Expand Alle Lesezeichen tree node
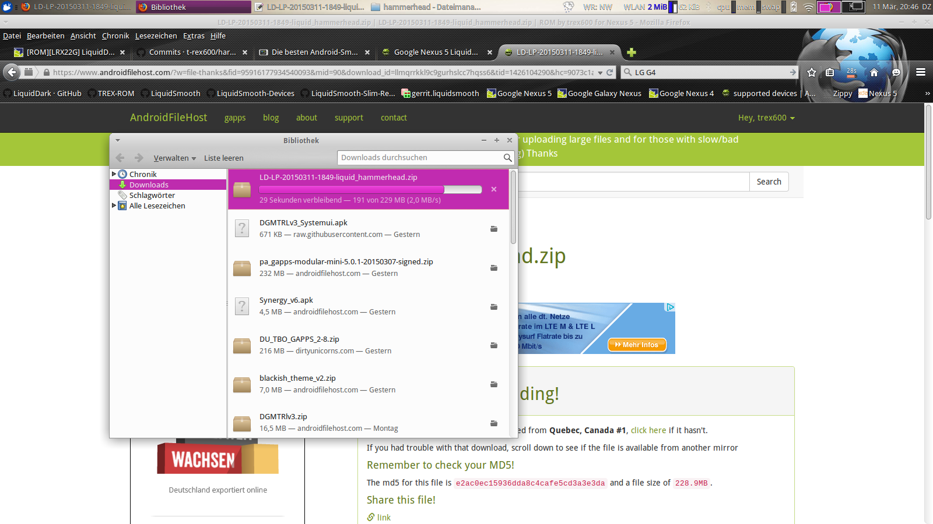Viewport: 933px width, 524px height. 114,206
